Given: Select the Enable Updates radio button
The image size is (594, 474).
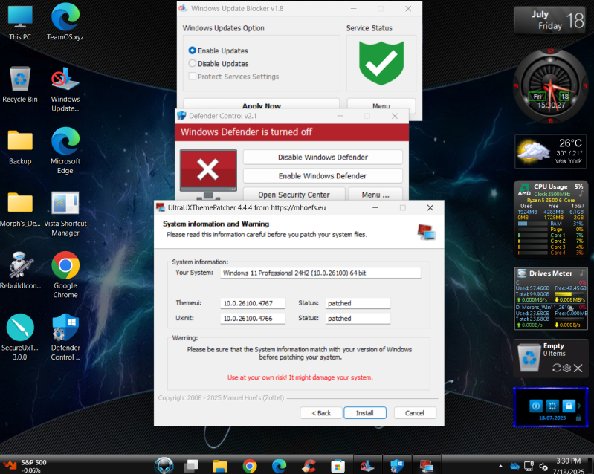Looking at the screenshot, I should coord(193,51).
